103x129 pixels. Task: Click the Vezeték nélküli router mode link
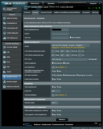tap(40, 7)
